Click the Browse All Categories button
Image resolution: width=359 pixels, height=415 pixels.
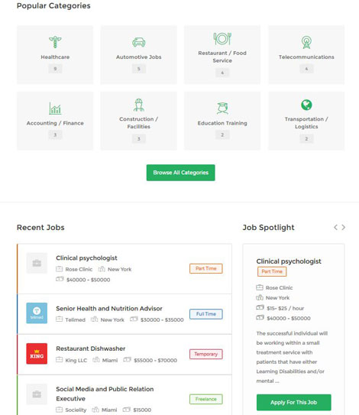[x=181, y=173]
